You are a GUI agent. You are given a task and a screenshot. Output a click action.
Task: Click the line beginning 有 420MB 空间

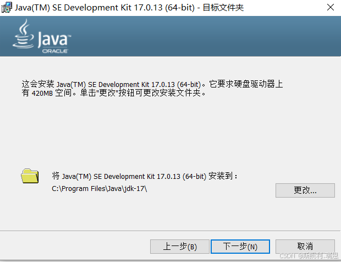pyautogui.click(x=114, y=93)
